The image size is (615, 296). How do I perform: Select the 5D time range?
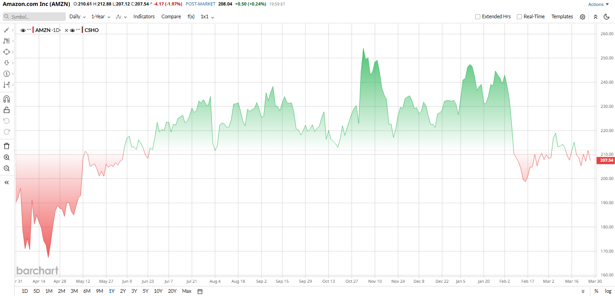pyautogui.click(x=37, y=291)
